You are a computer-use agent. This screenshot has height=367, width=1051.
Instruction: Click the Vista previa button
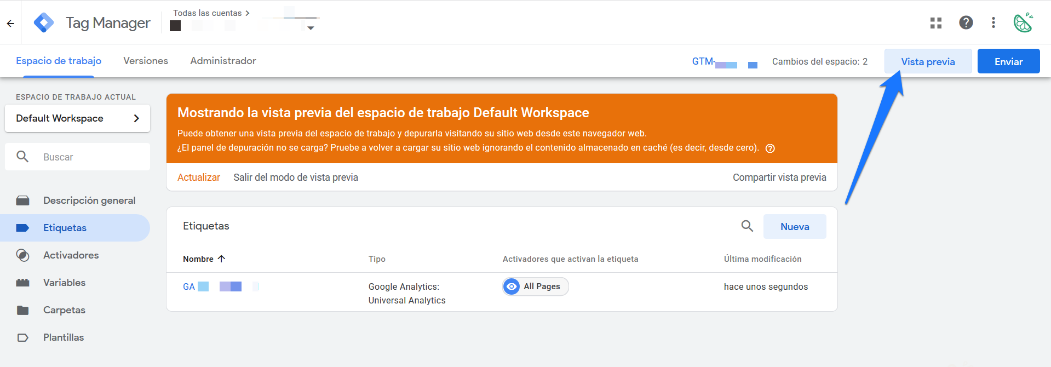(x=928, y=61)
